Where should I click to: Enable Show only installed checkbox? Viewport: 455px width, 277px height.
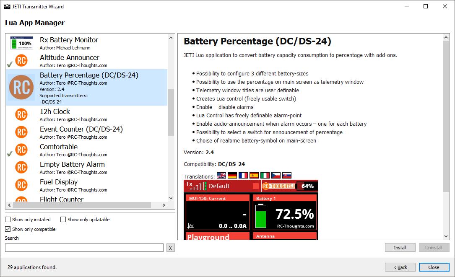8,220
